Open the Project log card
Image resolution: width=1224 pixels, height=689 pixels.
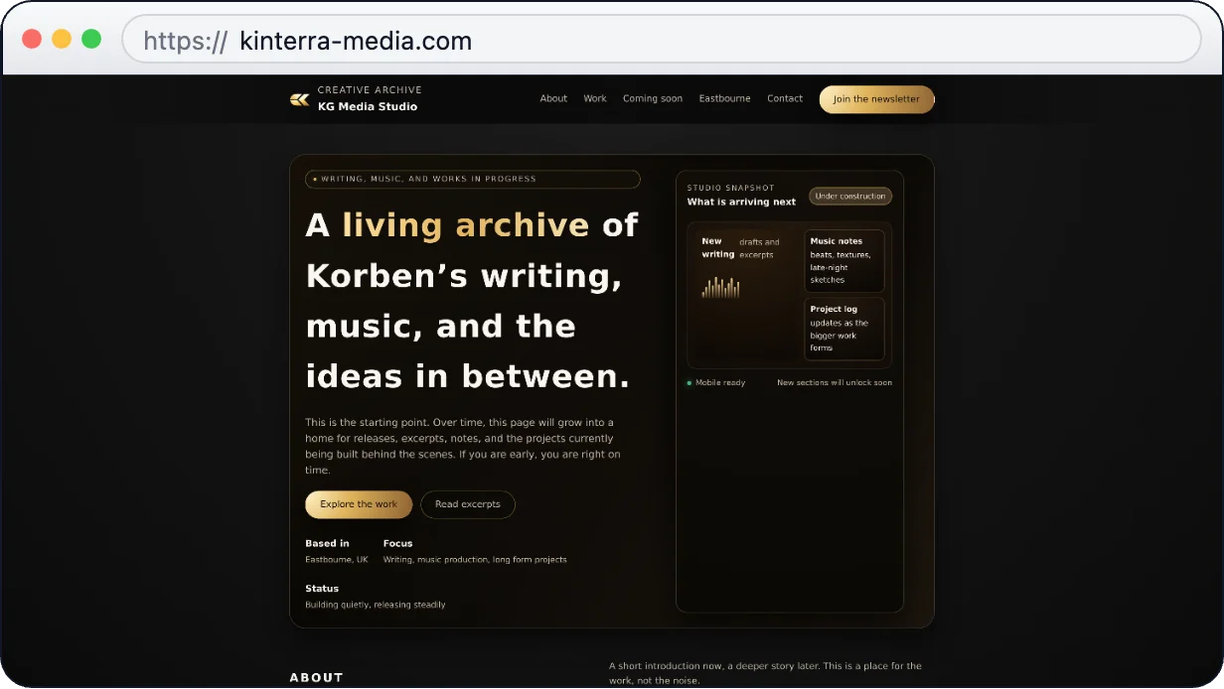click(x=843, y=328)
